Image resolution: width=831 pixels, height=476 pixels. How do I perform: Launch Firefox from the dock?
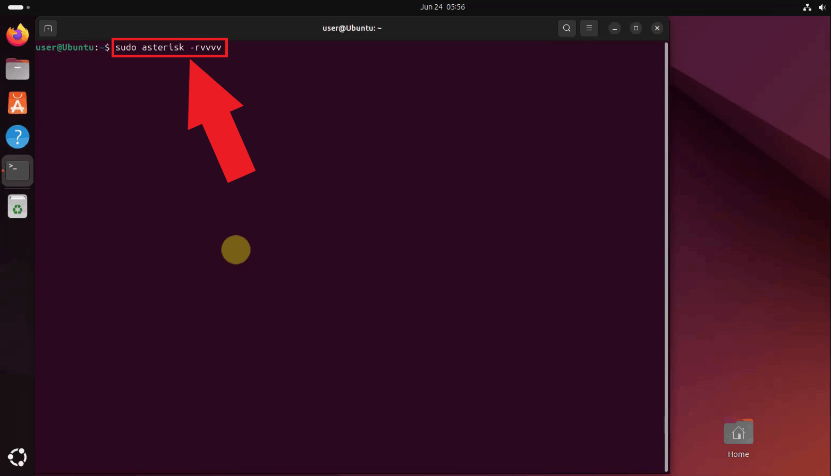click(18, 35)
